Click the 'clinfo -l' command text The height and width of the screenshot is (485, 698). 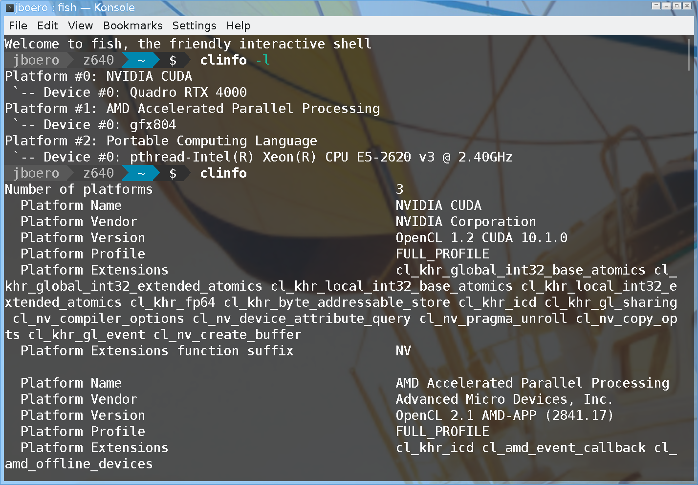pos(235,60)
